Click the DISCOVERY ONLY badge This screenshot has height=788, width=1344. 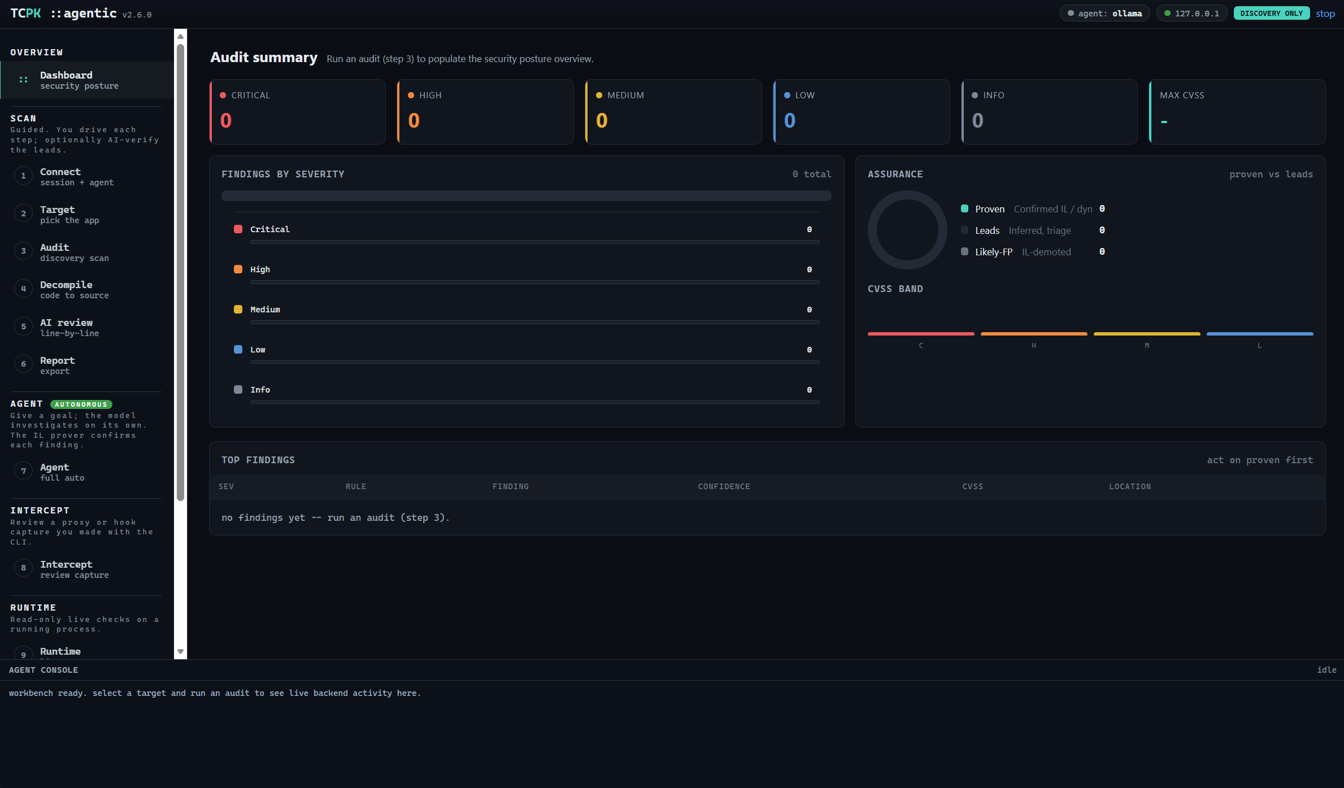pos(1272,14)
